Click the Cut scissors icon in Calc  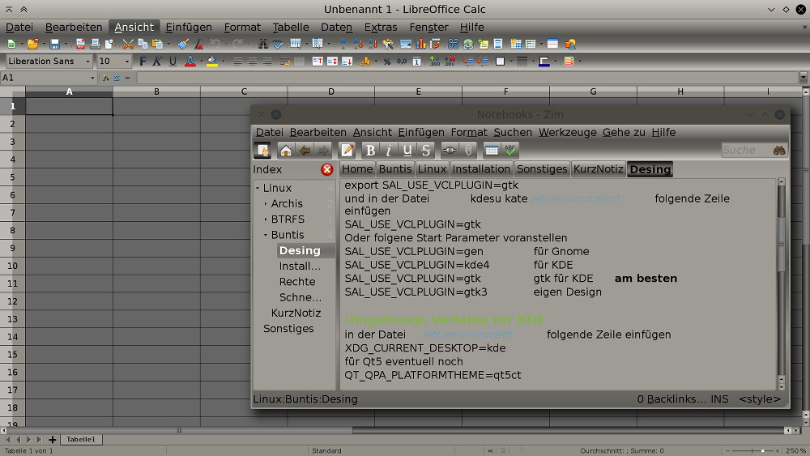128,44
